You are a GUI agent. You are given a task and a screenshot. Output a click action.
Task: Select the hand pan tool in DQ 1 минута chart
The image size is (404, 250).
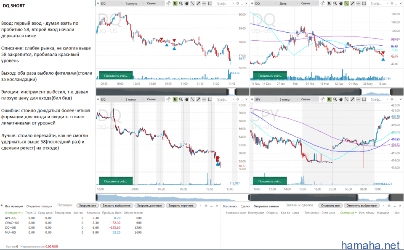pos(186,3)
